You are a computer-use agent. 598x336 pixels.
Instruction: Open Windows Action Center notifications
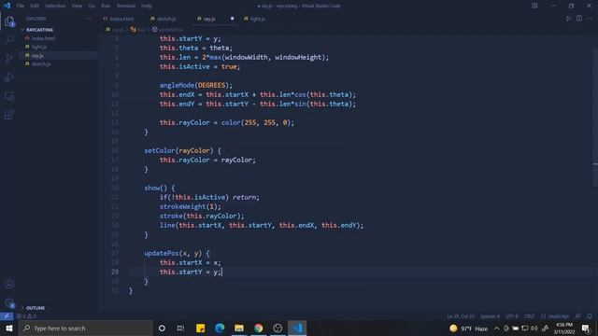click(586, 328)
